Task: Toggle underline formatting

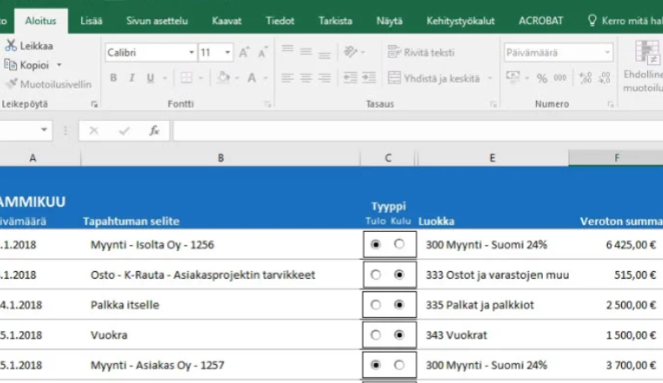Action: tap(150, 78)
